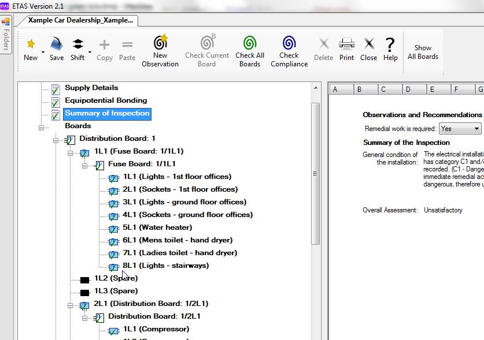Click the ETAS application logo icon

(x=5, y=6)
